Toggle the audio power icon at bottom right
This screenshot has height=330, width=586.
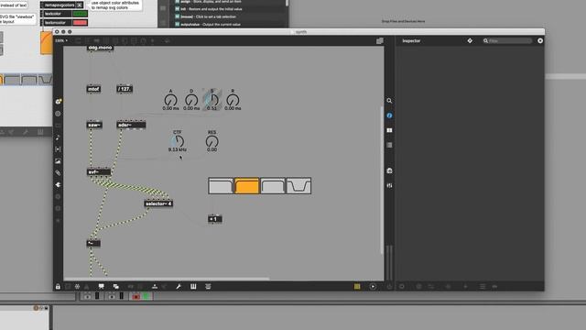(x=389, y=287)
